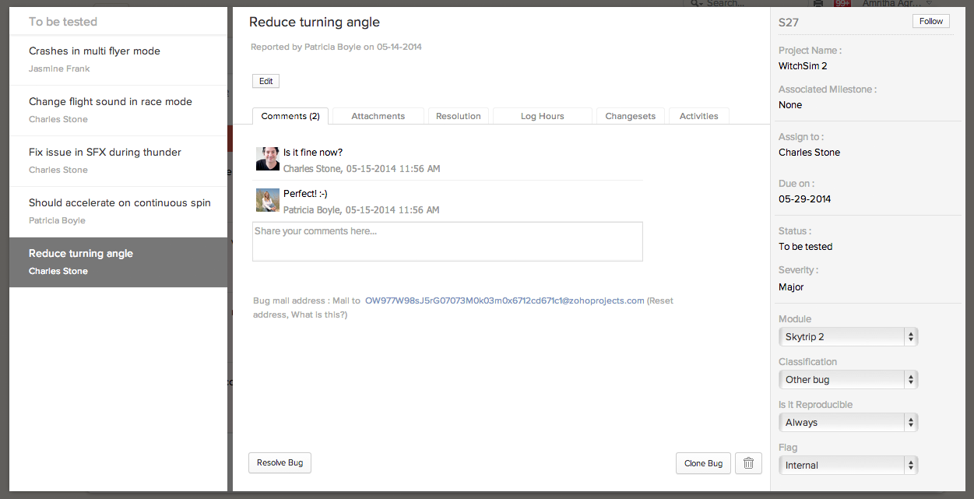Change Classification using the Other bug dropdown
The image size is (974, 499).
848,379
